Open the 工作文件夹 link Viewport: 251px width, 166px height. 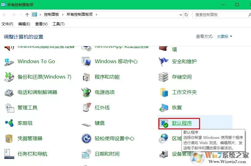tap(184, 92)
